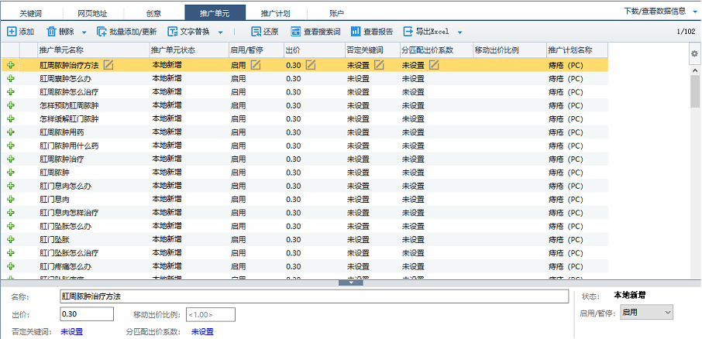Click the 移动出价比例 input field

pyautogui.click(x=211, y=314)
